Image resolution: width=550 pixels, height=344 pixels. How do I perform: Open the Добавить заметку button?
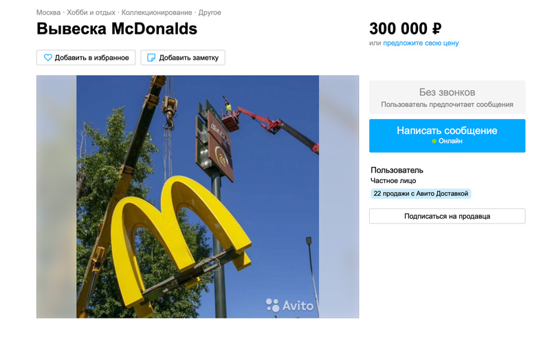[183, 58]
